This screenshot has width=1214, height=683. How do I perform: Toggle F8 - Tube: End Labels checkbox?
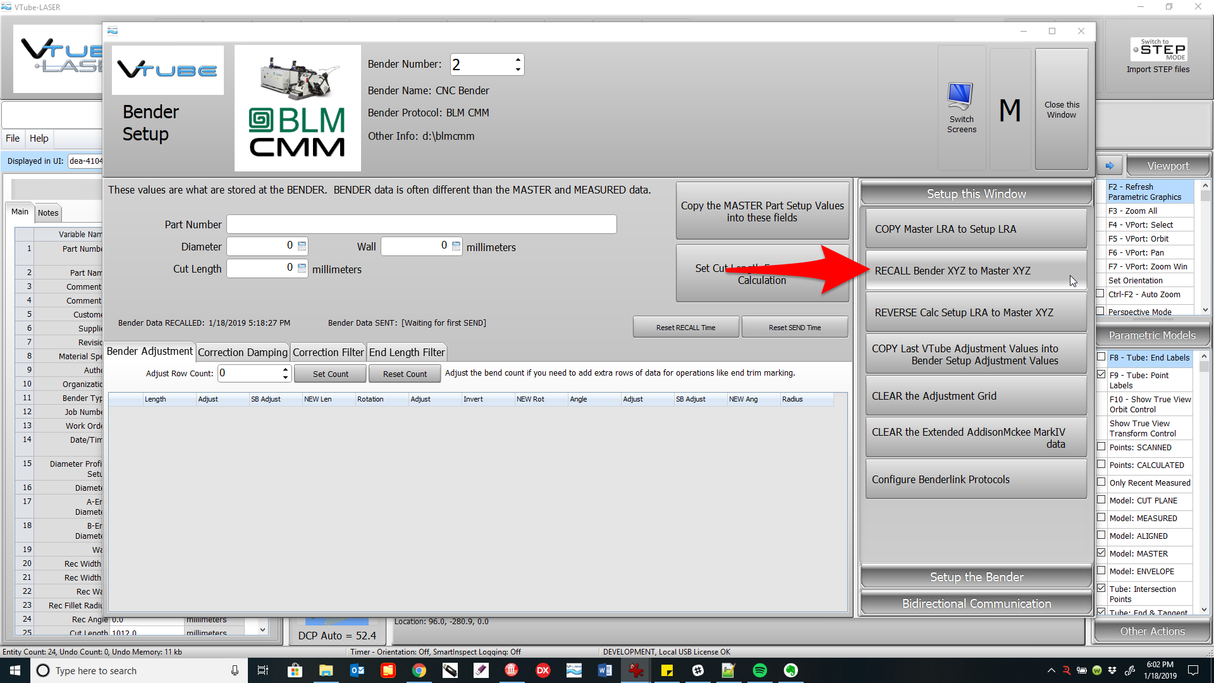[1101, 357]
